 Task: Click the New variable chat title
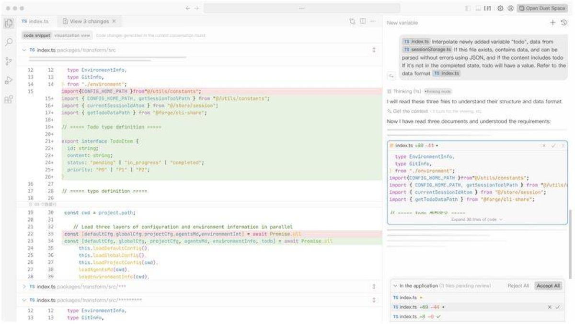(x=402, y=22)
